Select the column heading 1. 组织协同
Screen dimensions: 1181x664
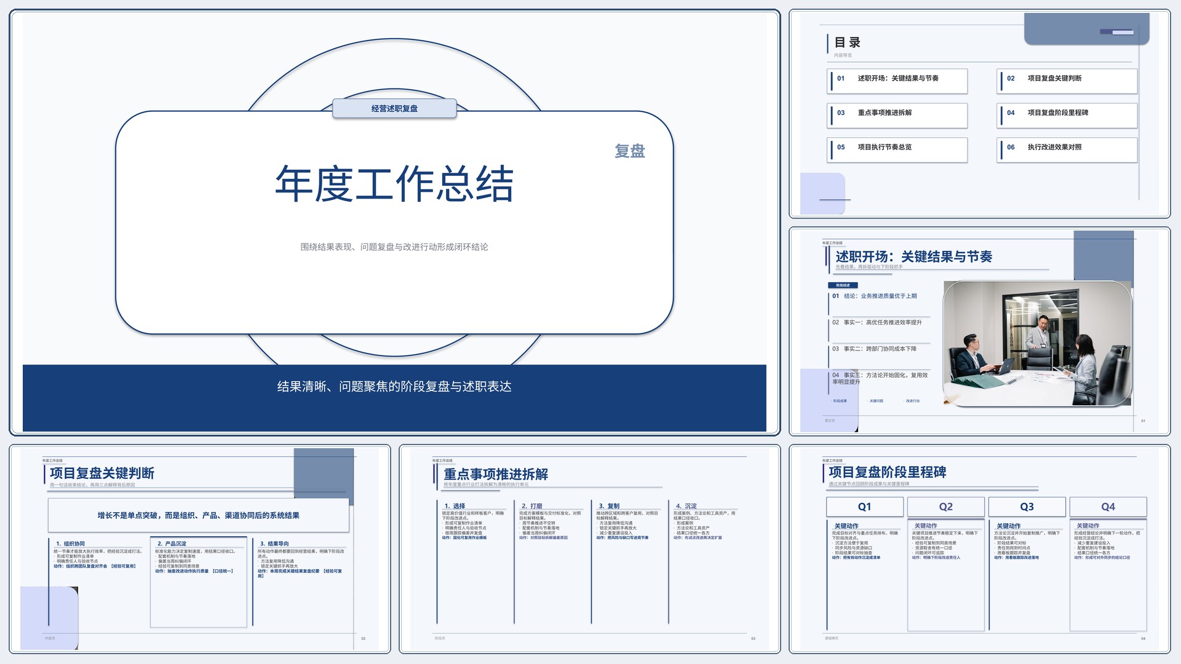coord(70,544)
